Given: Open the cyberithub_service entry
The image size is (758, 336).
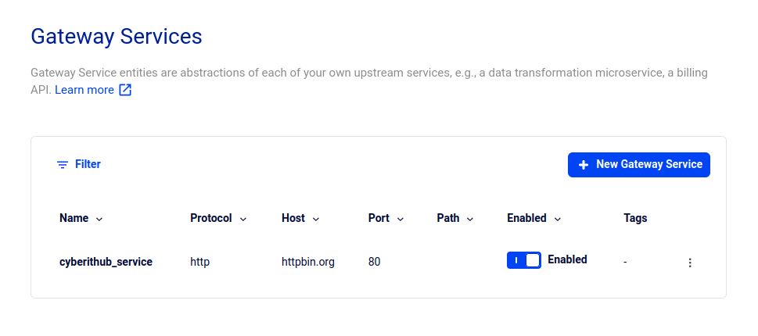Looking at the screenshot, I should pos(106,262).
